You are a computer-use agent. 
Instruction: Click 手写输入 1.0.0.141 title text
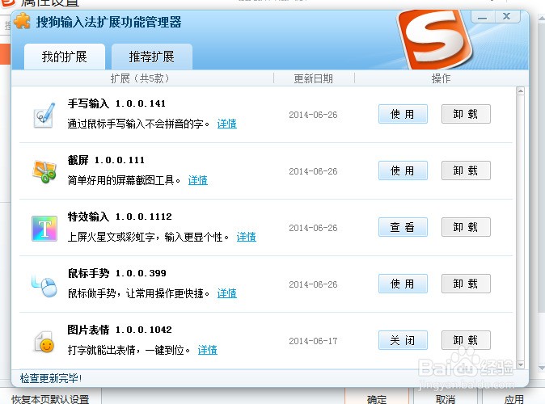pos(116,103)
